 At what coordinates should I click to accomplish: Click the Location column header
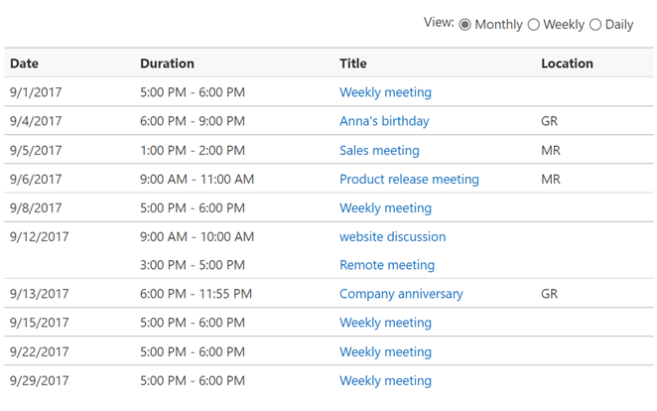(567, 64)
